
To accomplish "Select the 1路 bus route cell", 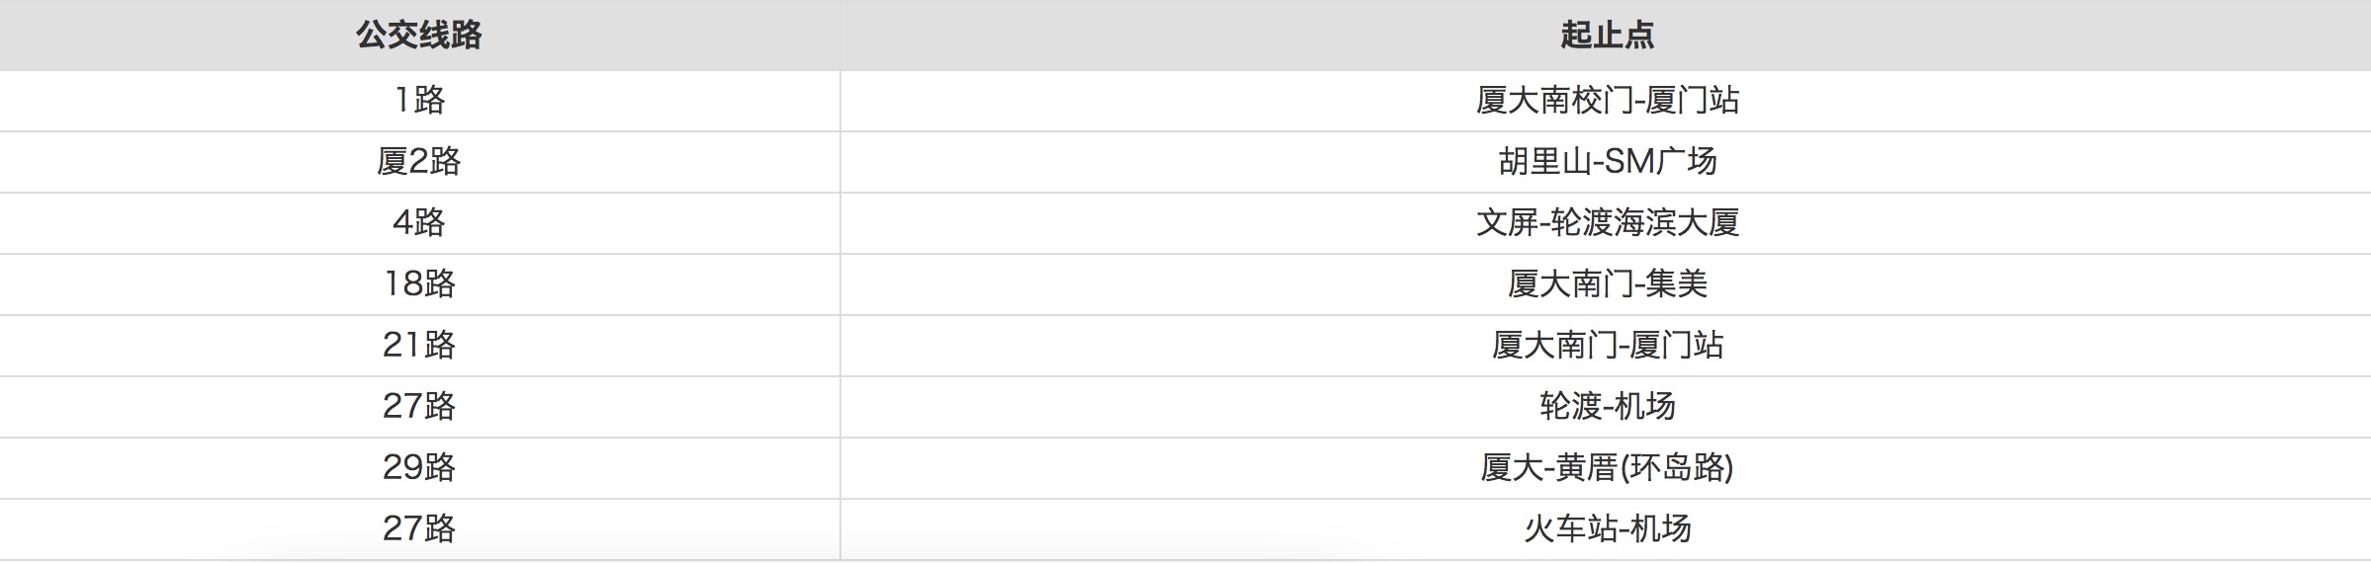I will pos(419,101).
